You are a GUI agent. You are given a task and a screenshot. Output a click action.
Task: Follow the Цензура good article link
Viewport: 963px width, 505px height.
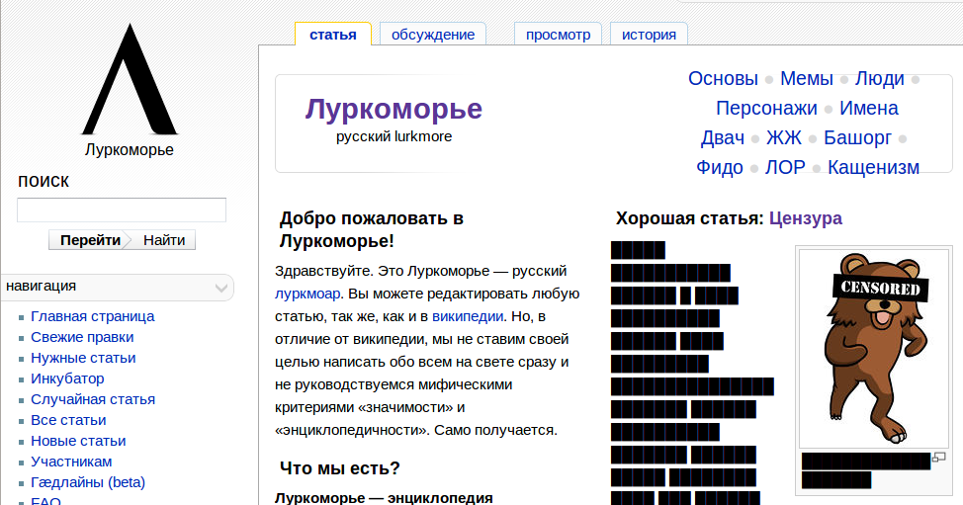pyautogui.click(x=805, y=218)
